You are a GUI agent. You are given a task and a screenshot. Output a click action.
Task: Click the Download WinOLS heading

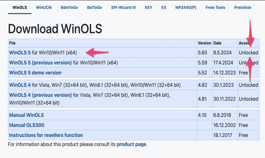pos(55,29)
